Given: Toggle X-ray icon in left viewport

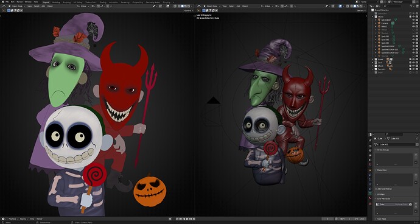Looking at the screenshot, I should (175, 6).
